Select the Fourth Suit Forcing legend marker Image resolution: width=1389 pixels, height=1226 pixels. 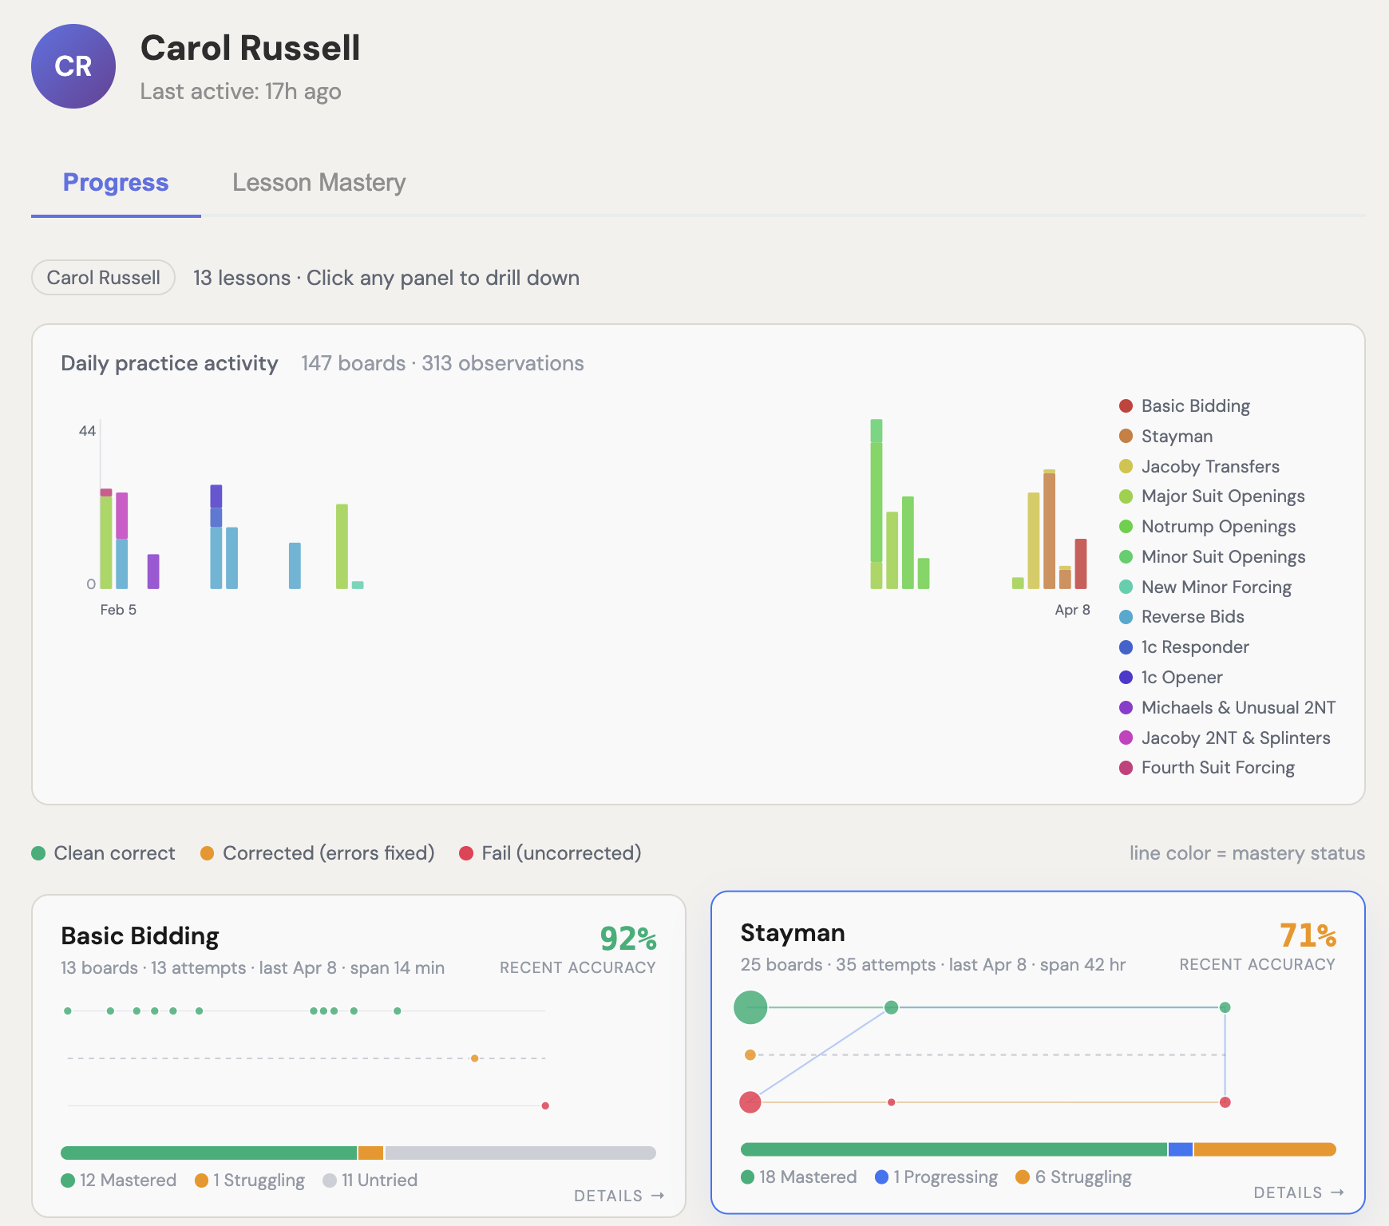click(1125, 767)
